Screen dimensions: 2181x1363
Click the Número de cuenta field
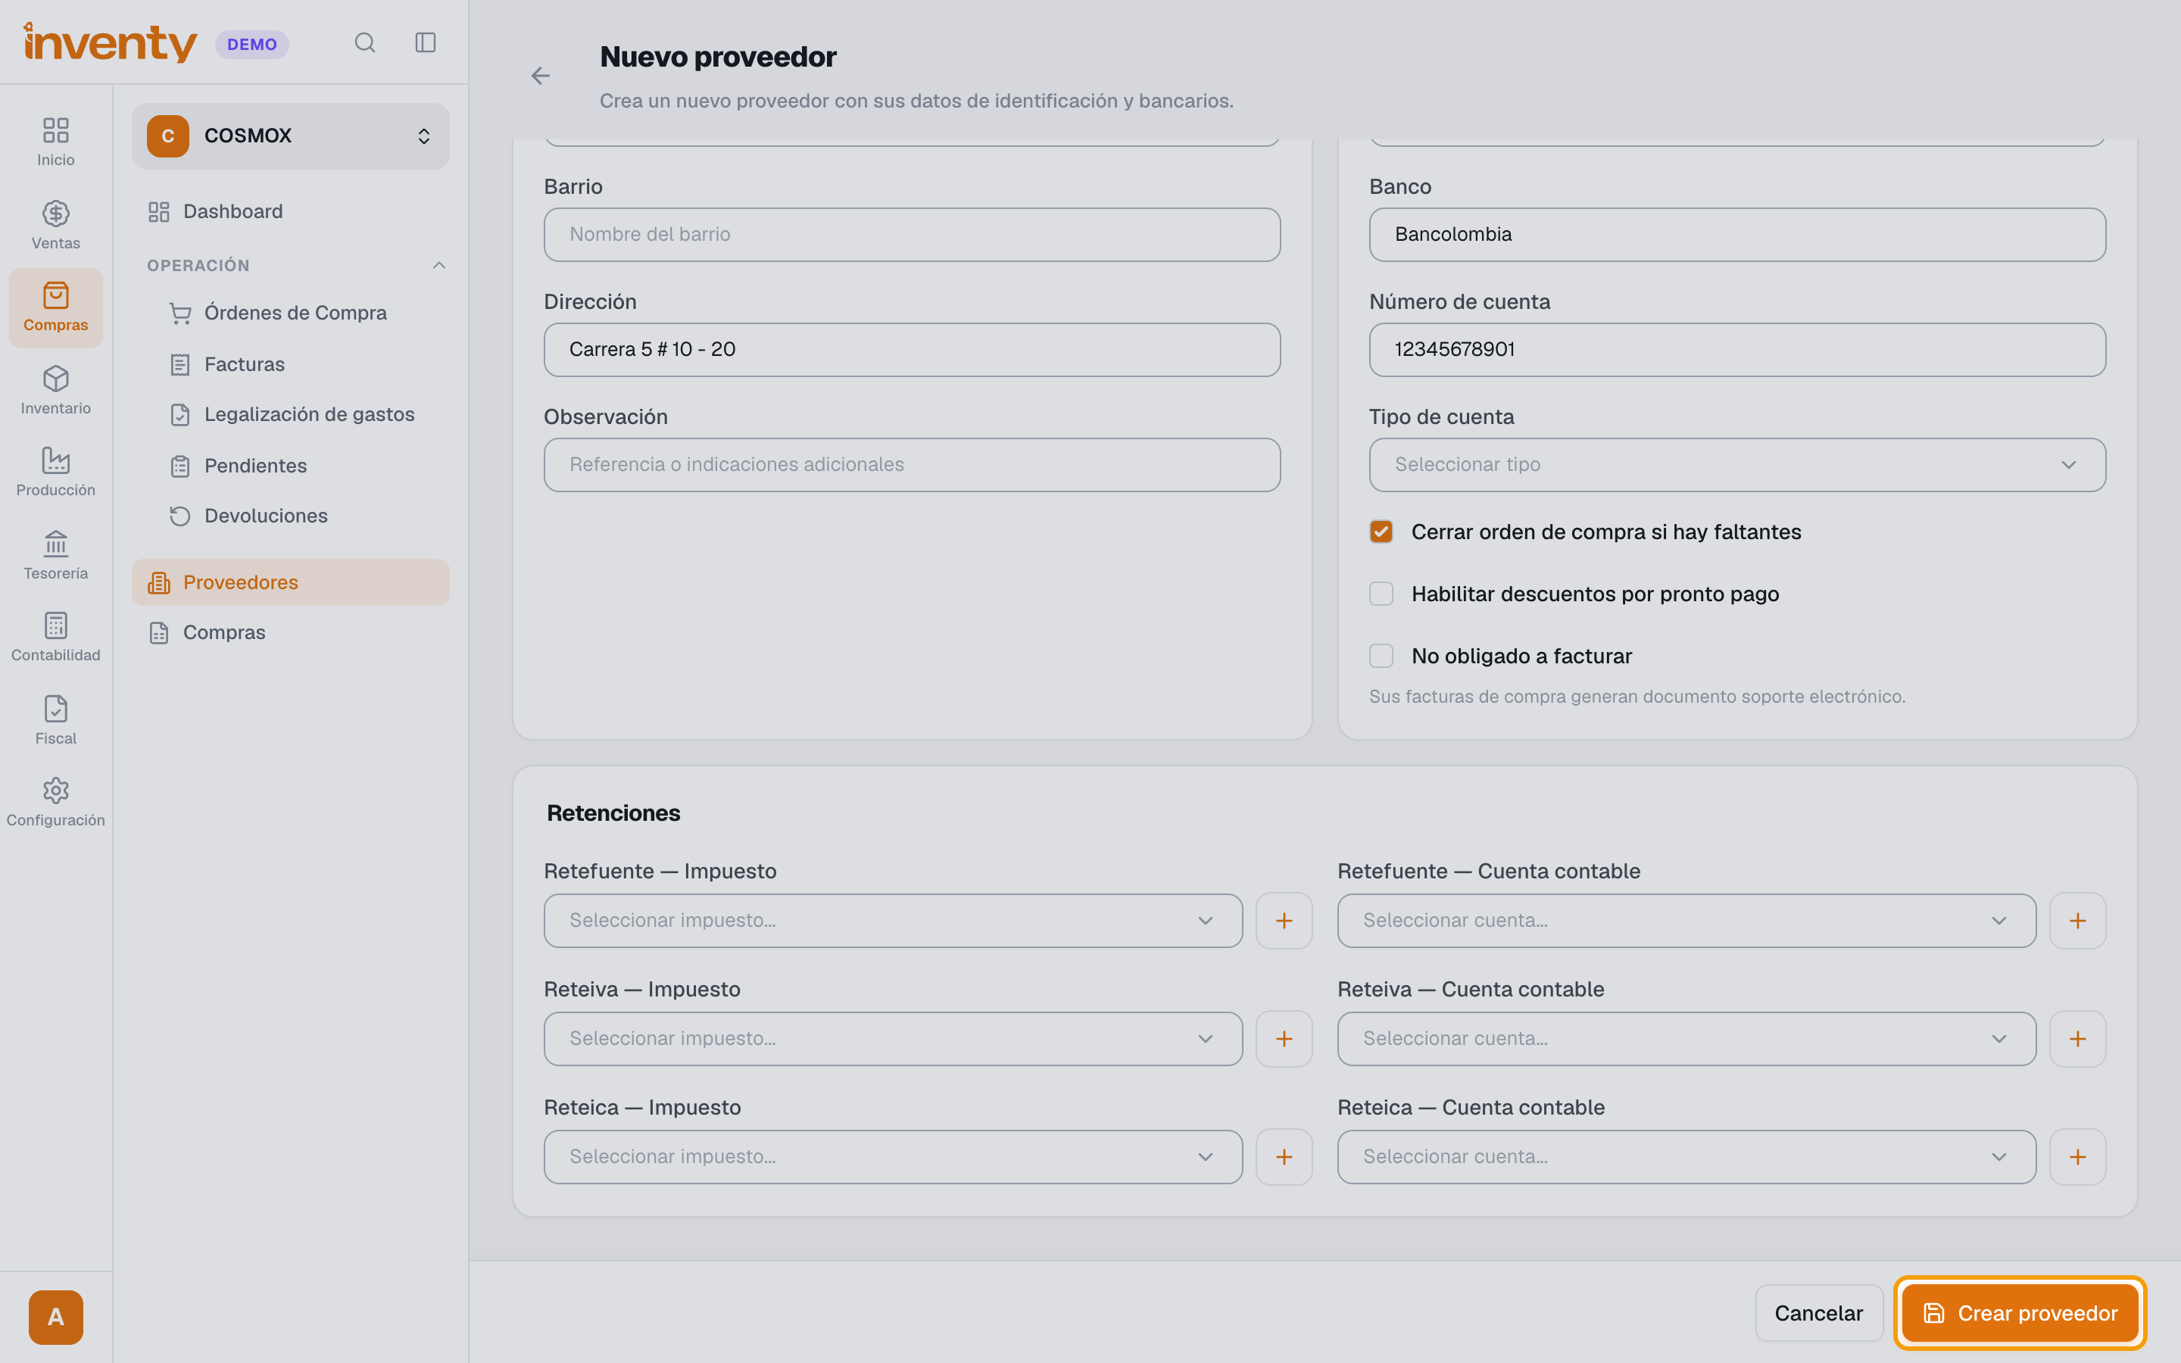[x=1736, y=350]
